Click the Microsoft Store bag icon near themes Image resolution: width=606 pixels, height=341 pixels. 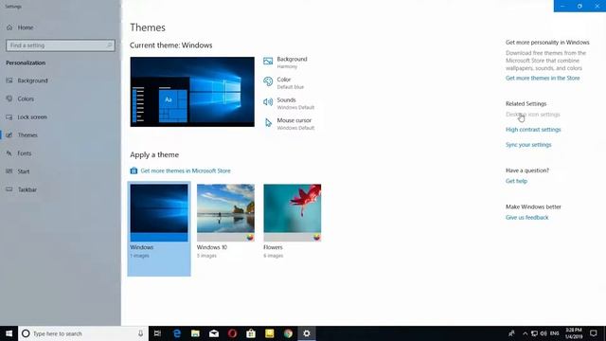(x=134, y=170)
